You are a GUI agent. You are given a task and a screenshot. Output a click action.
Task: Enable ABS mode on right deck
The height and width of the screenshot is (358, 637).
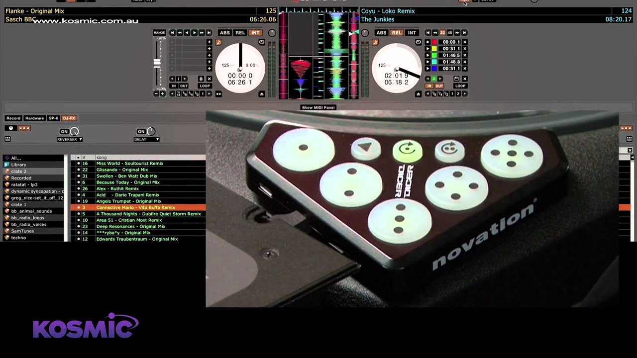click(x=382, y=33)
